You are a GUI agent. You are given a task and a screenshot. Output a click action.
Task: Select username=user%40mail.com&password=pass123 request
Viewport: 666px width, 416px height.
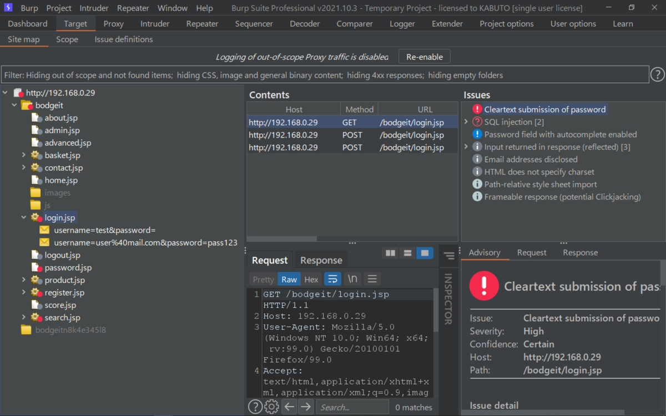[x=146, y=242]
